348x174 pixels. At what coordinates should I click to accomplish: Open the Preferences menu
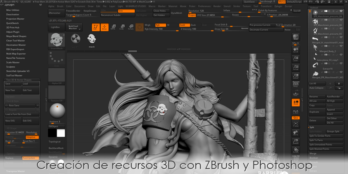click(x=204, y=6)
